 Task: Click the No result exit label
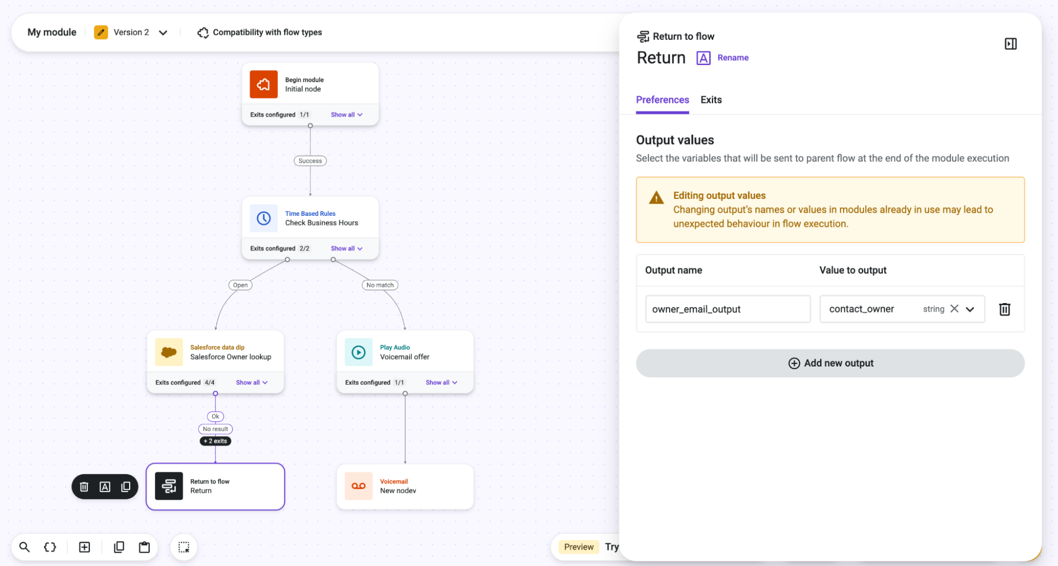pos(215,429)
